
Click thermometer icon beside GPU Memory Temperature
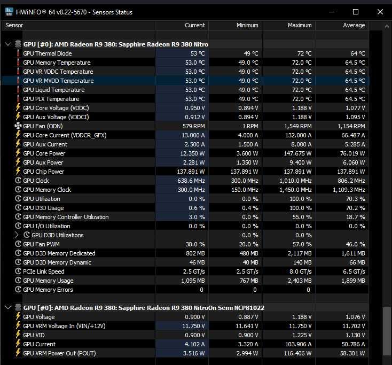click(18, 63)
